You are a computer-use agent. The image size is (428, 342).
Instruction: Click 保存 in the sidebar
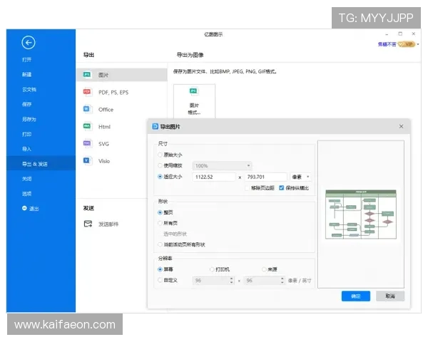27,104
